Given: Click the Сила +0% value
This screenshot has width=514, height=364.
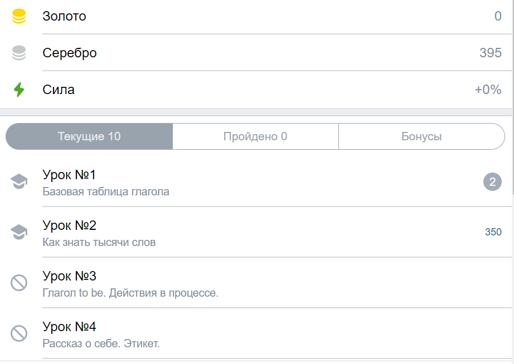Looking at the screenshot, I should 488,90.
